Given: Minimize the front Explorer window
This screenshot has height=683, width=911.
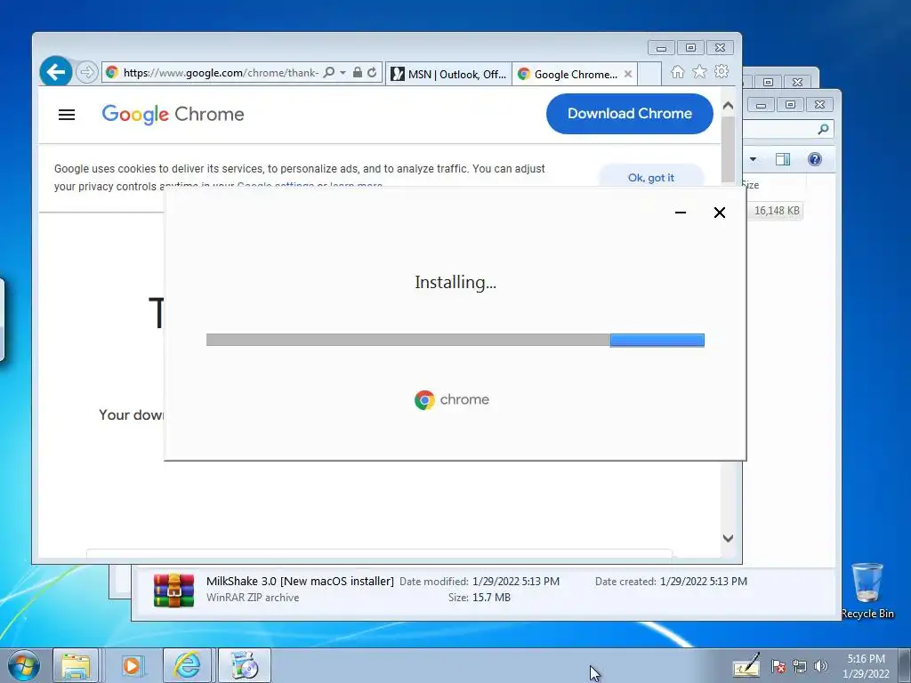Looking at the screenshot, I should pos(762,105).
